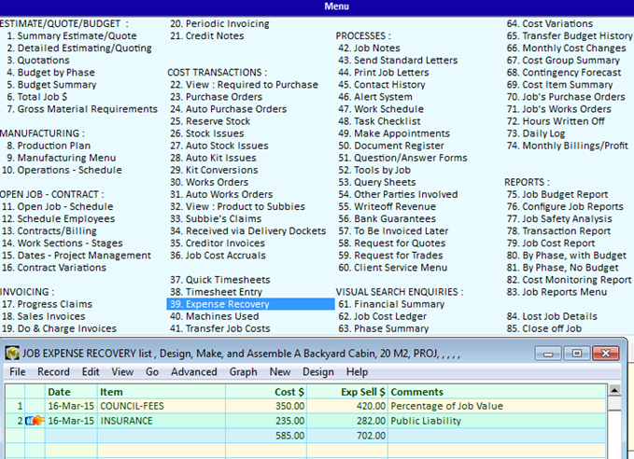Open the Edit menu

pos(91,371)
